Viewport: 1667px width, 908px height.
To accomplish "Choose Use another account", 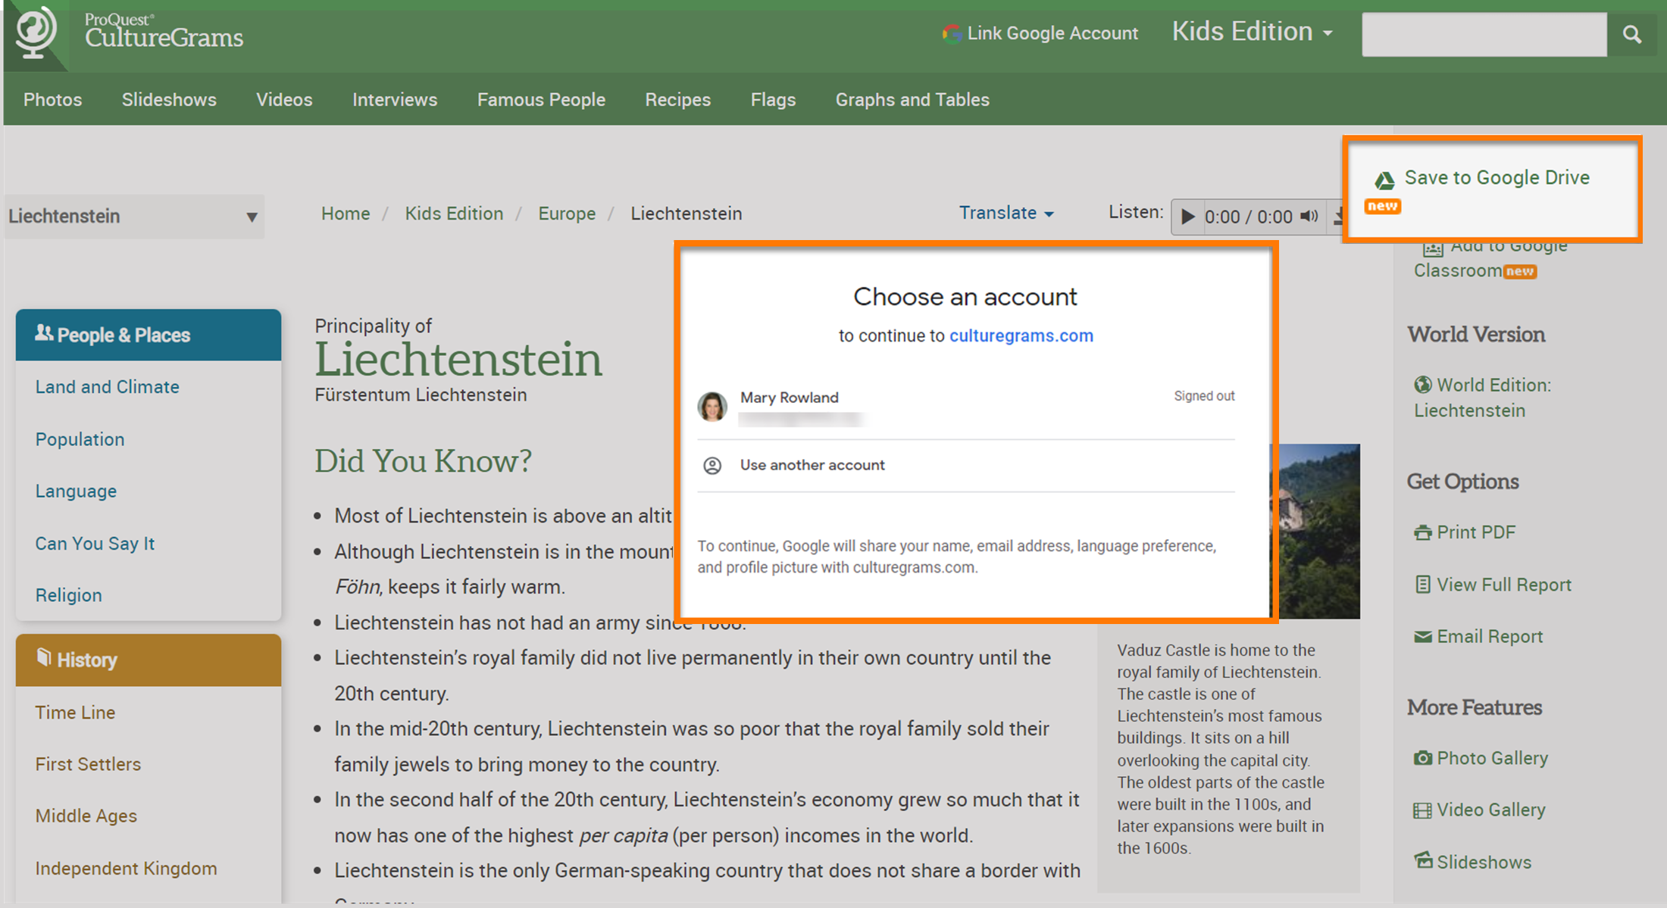I will coord(966,465).
